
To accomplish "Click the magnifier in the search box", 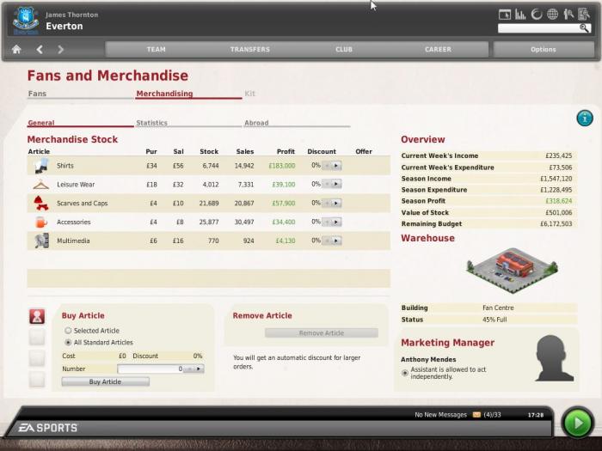I will click(x=584, y=28).
